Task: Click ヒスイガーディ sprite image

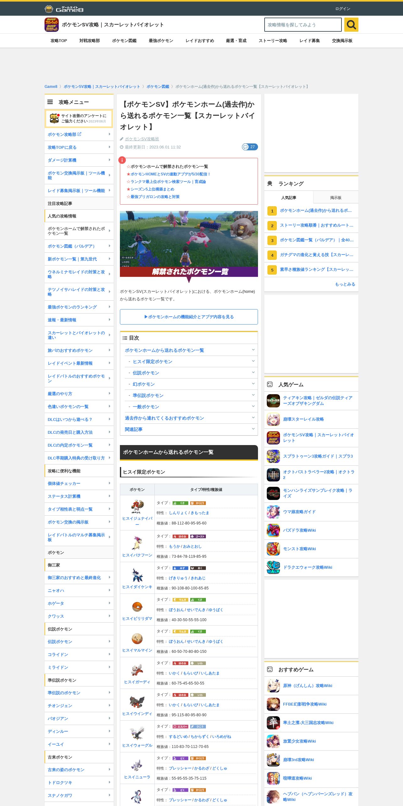Action: coord(137,670)
